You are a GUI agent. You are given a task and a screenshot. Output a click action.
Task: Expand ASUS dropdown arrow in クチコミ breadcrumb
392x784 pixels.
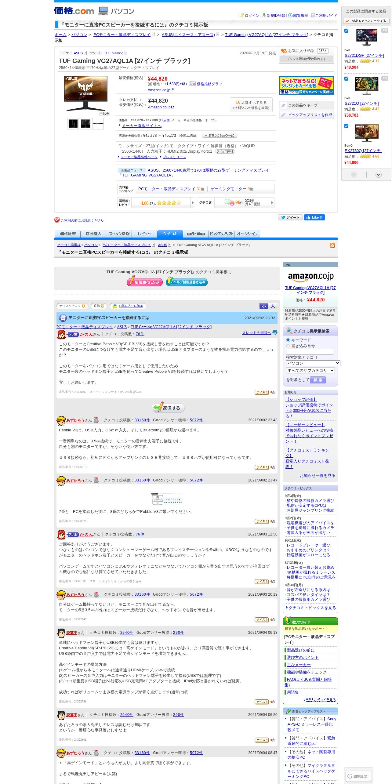click(170, 245)
